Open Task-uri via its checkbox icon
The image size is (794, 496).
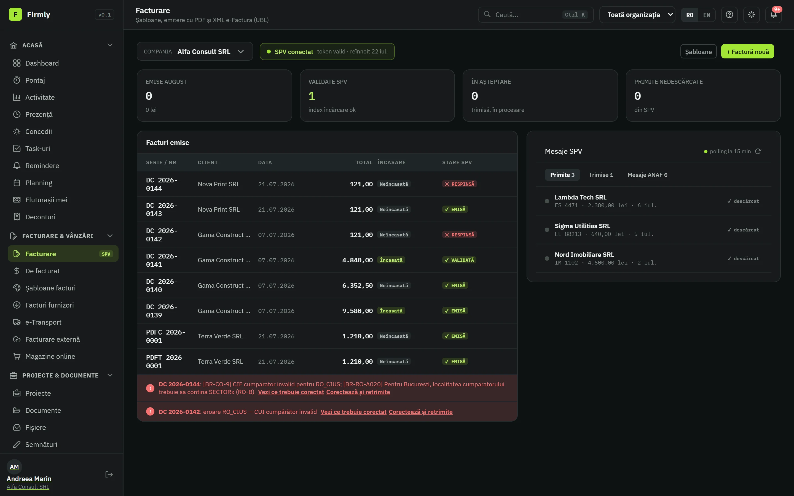click(x=17, y=148)
